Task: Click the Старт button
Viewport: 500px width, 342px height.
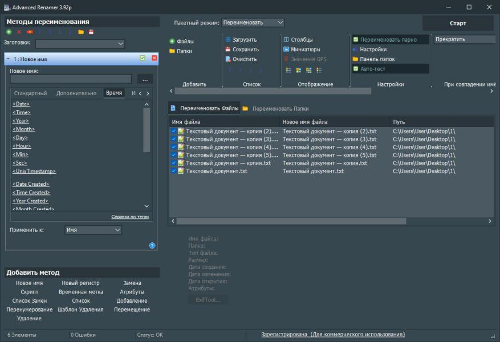Action: coord(458,23)
